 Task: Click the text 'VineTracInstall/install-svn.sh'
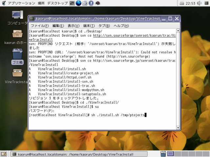(x=66, y=81)
